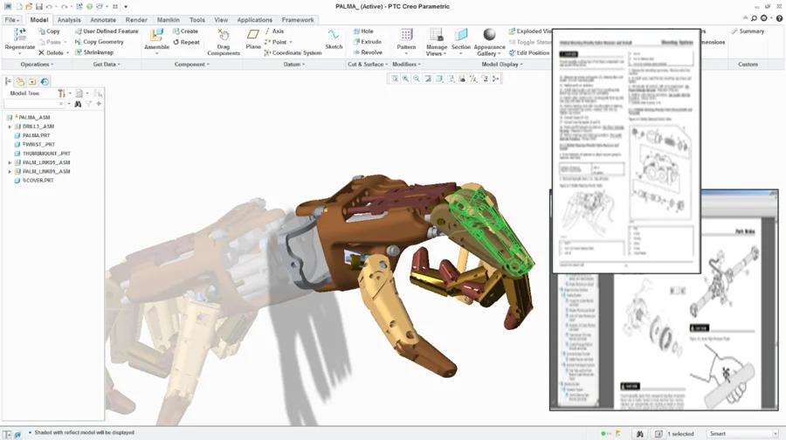This screenshot has height=440, width=786.
Task: Expand the Pattern dropdown arrow
Action: tap(406, 53)
